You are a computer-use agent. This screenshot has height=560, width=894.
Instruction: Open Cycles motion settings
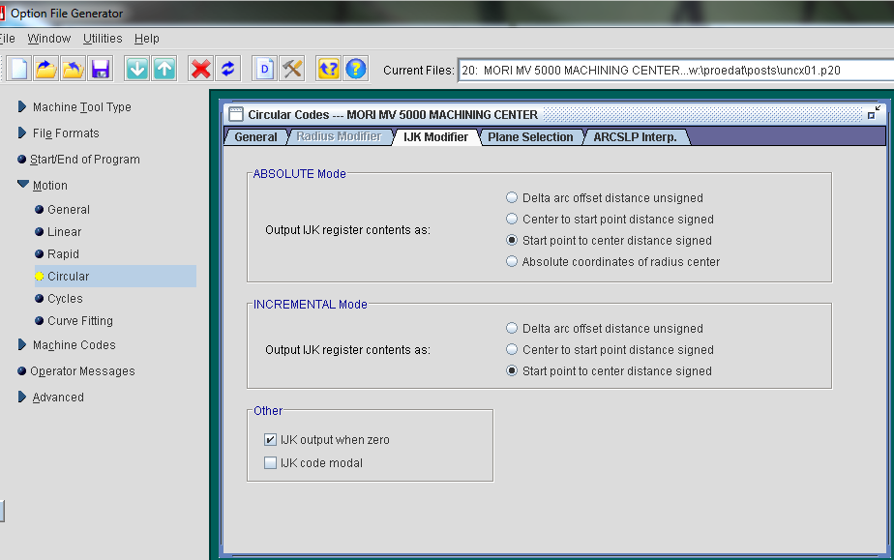(65, 299)
